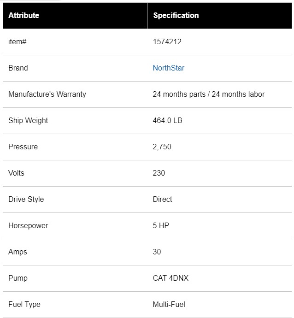Click the Horsepower attribute label

click(x=28, y=226)
